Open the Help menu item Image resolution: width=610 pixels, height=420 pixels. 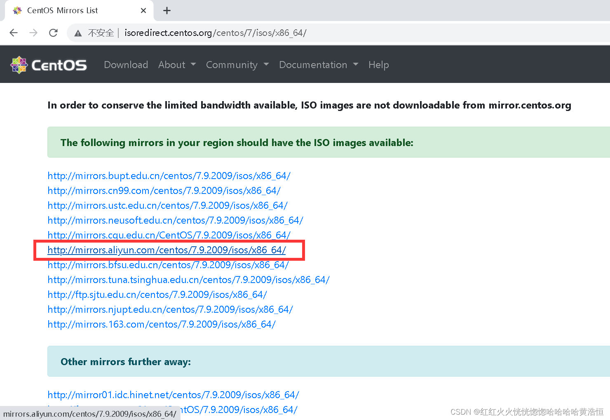(379, 65)
